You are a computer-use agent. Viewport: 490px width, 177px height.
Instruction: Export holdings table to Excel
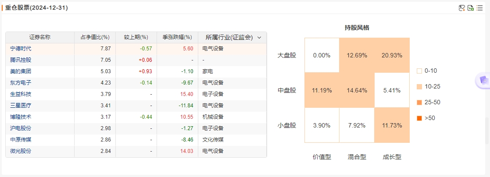pyautogui.click(x=471, y=8)
